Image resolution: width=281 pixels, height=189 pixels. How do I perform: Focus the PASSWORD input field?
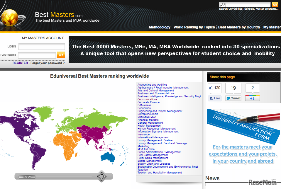[x=37, y=55]
